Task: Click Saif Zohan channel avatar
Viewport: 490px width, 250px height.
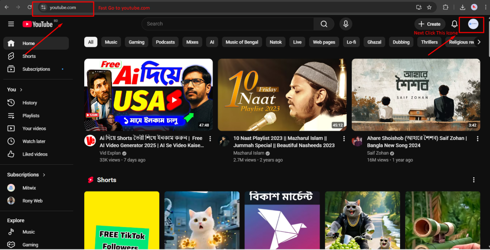Action: tap(357, 140)
